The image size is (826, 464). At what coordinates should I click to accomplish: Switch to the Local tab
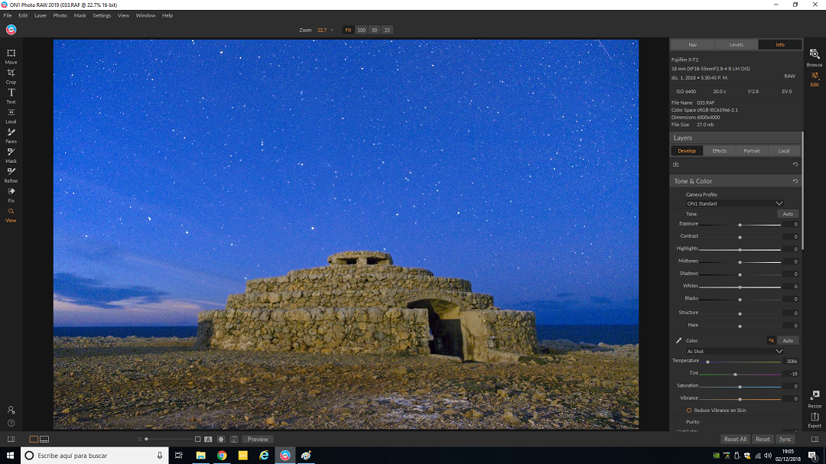[784, 151]
